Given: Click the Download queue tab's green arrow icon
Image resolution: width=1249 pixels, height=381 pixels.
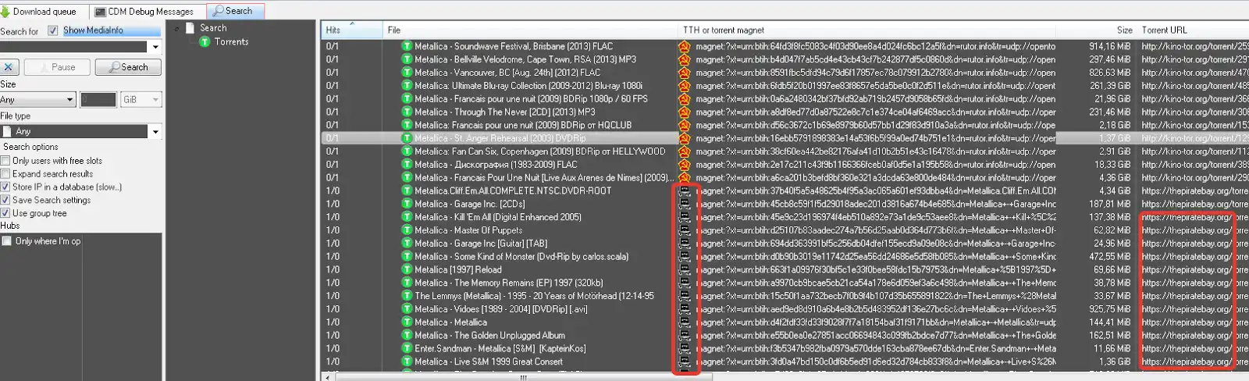Looking at the screenshot, I should (5, 12).
